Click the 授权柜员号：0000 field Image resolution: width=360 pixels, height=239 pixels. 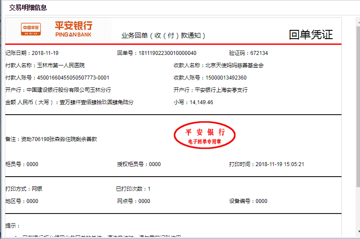(x=139, y=164)
